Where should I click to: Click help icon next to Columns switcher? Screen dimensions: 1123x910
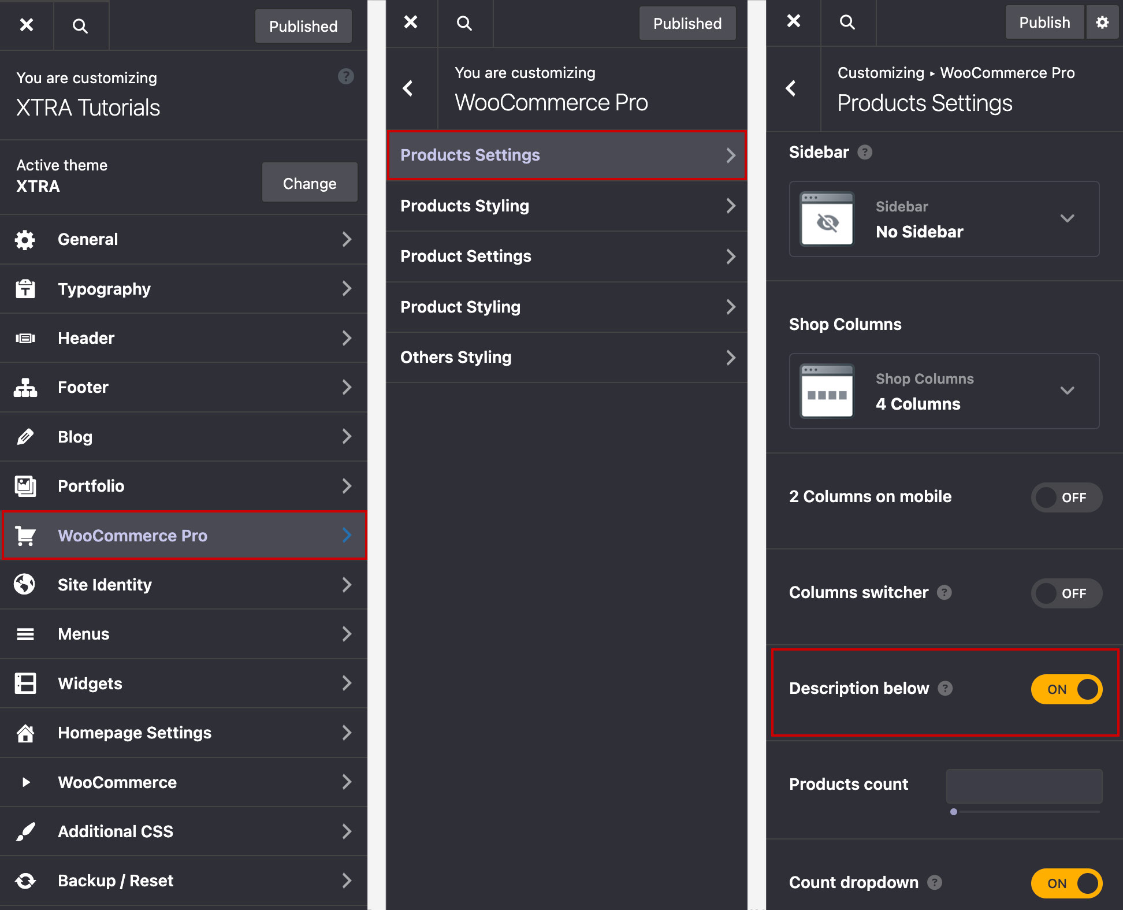(944, 593)
